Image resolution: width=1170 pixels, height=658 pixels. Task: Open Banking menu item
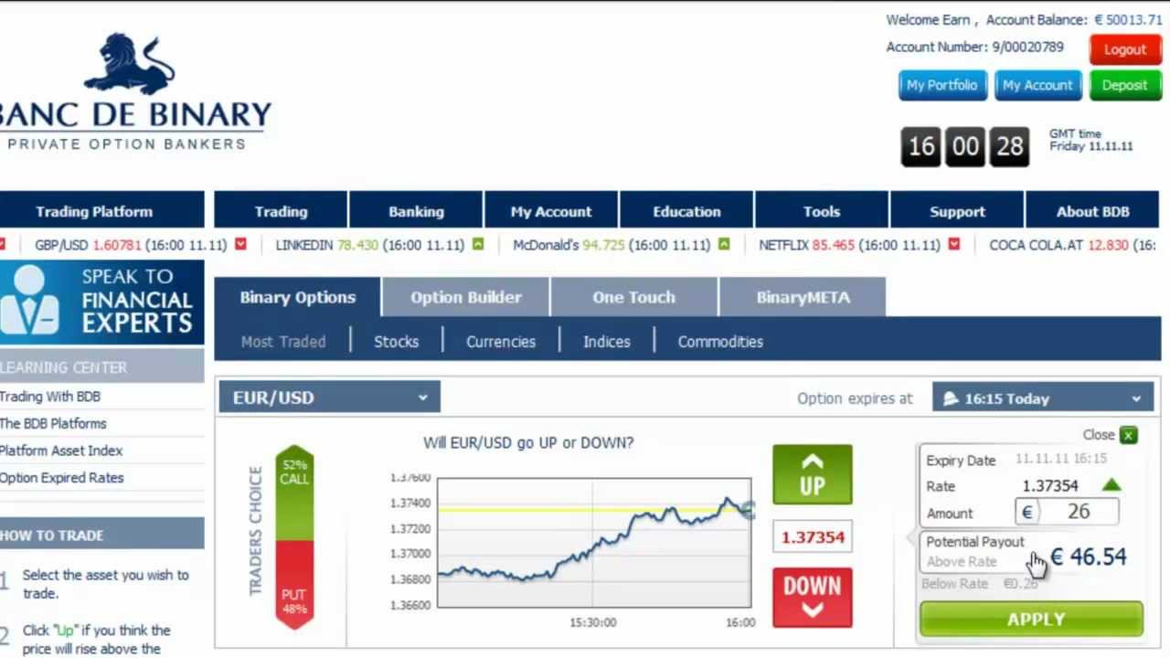(x=416, y=211)
